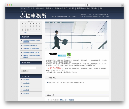Click the 赤穂事務所 site title

click(33, 16)
